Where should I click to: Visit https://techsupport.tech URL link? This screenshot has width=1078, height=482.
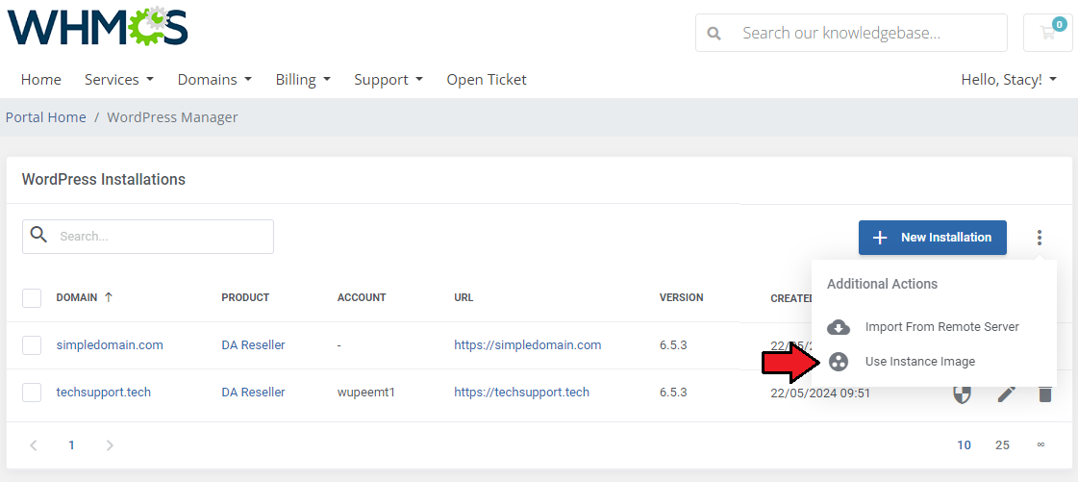(521, 393)
